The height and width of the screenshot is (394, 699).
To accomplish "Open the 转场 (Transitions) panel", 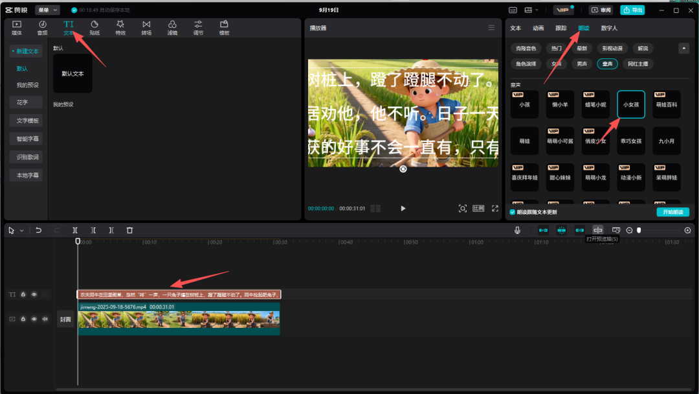I will pos(146,28).
